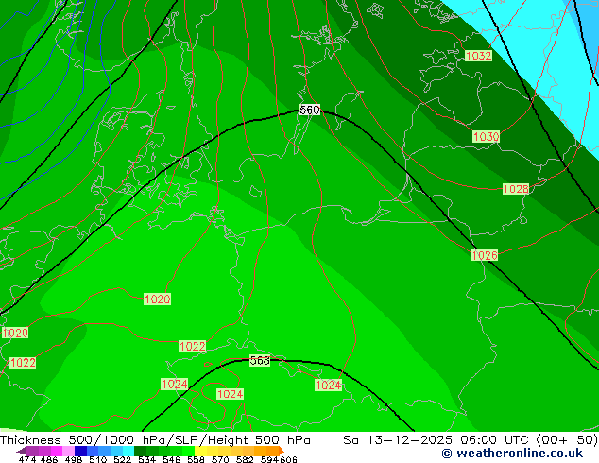Click the 1024 label inside the closed red loop
599x463 pixels.
pyautogui.click(x=230, y=394)
